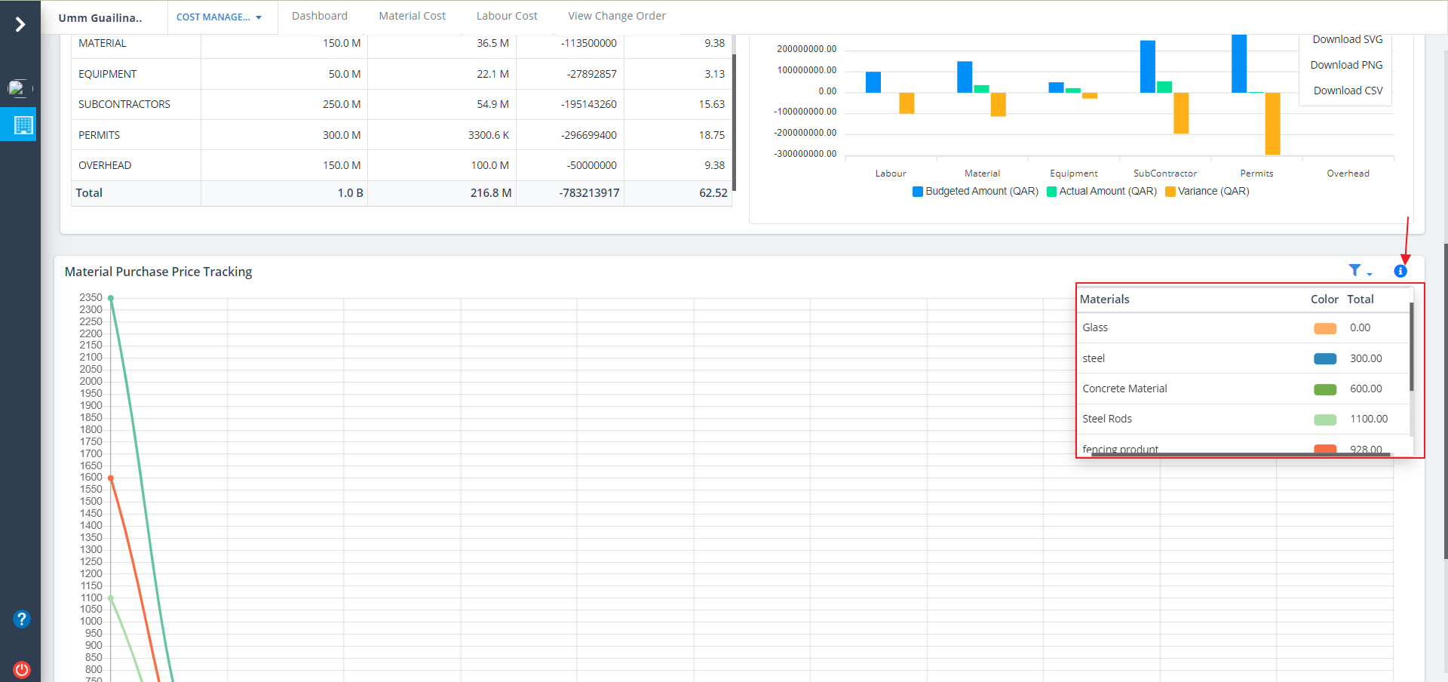Click the materials legend vertical scrollbar
1448x682 pixels.
(1411, 347)
